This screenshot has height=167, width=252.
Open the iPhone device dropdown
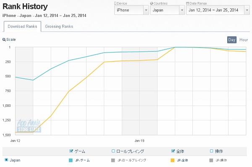coord(131,10)
